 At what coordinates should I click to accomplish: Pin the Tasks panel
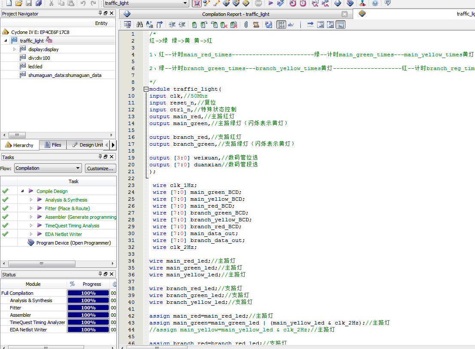coord(100,156)
